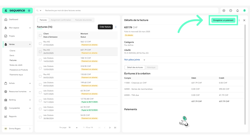The height and width of the screenshot is (140, 250).
Task: Click the Créer facture button
Action: [105, 27]
